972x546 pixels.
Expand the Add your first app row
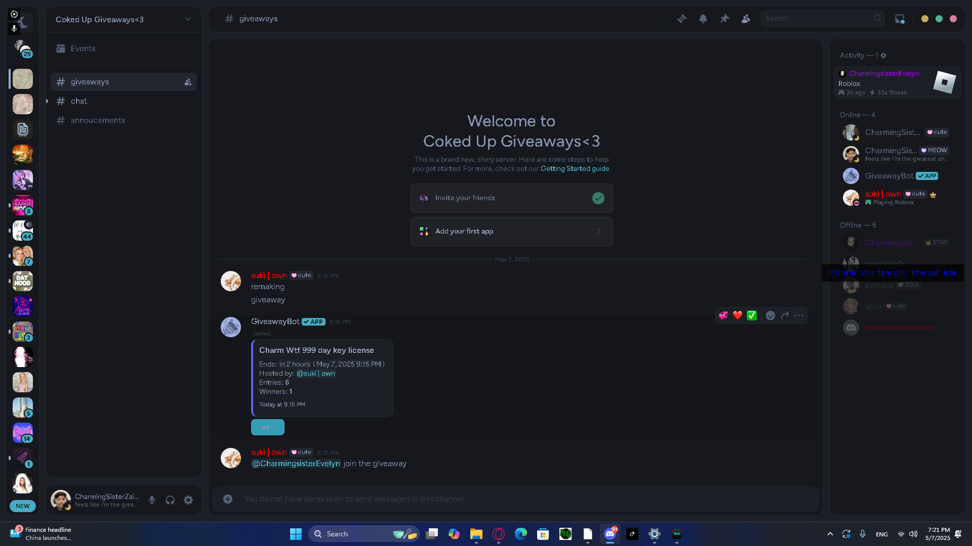(x=511, y=232)
